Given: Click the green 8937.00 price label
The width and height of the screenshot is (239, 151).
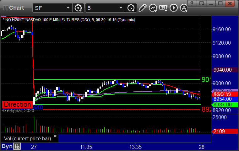Looking at the screenshot, I should point(222,105).
